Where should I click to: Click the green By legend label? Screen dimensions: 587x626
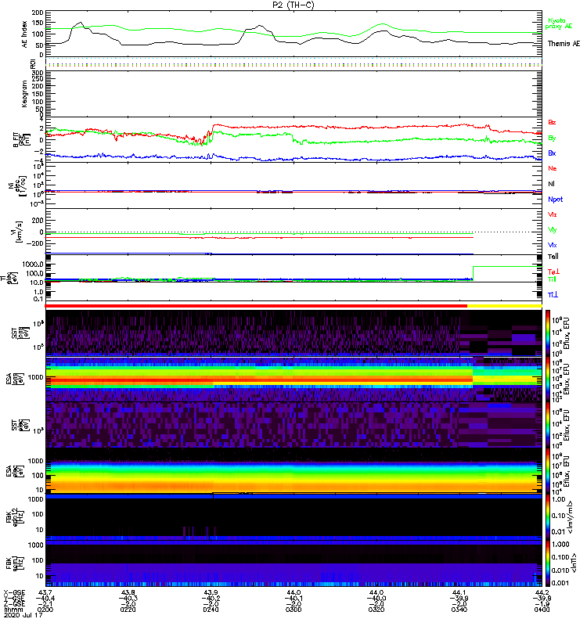[x=552, y=139]
